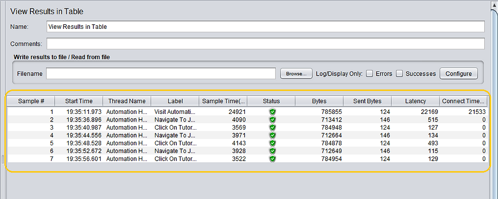Click latency value 515
Screen dimensions: 498x199
[x=432, y=120]
